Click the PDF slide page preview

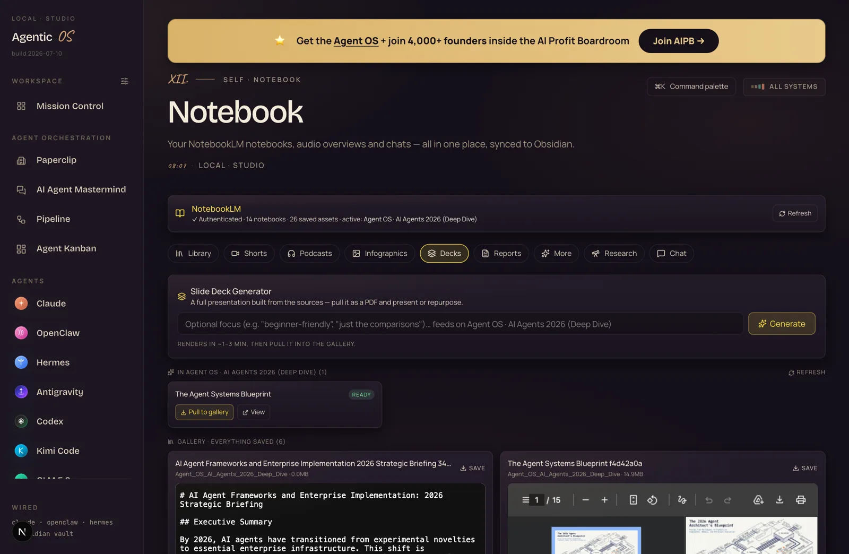pyautogui.click(x=751, y=535)
